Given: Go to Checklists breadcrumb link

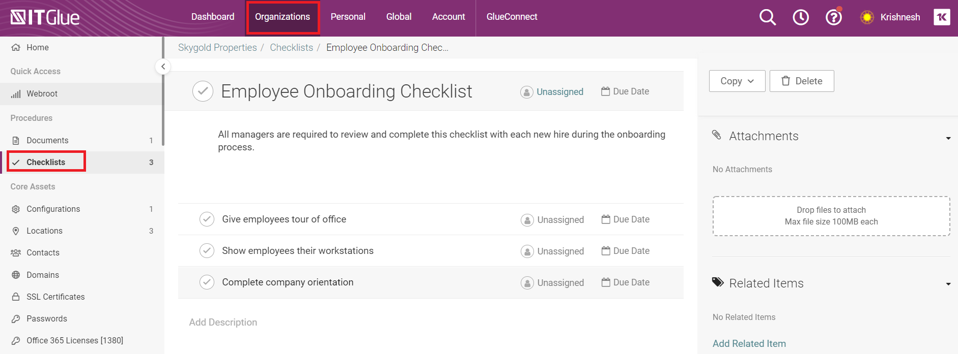Looking at the screenshot, I should (x=291, y=48).
